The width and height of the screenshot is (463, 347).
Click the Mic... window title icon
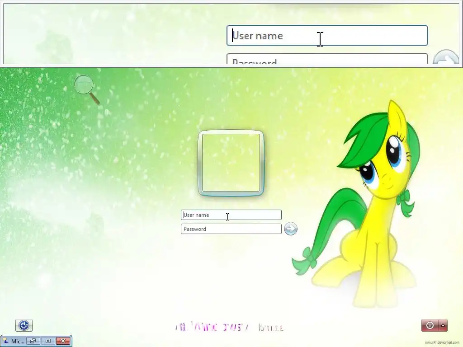pos(5,341)
